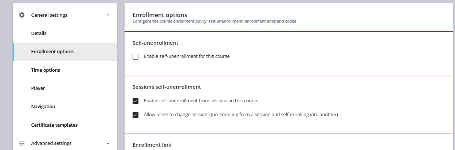Click the sliders icon beside Advanced settings
The image size is (455, 150).
22,143
